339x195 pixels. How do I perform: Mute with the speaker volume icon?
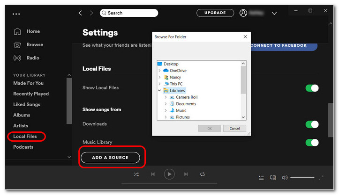click(285, 178)
